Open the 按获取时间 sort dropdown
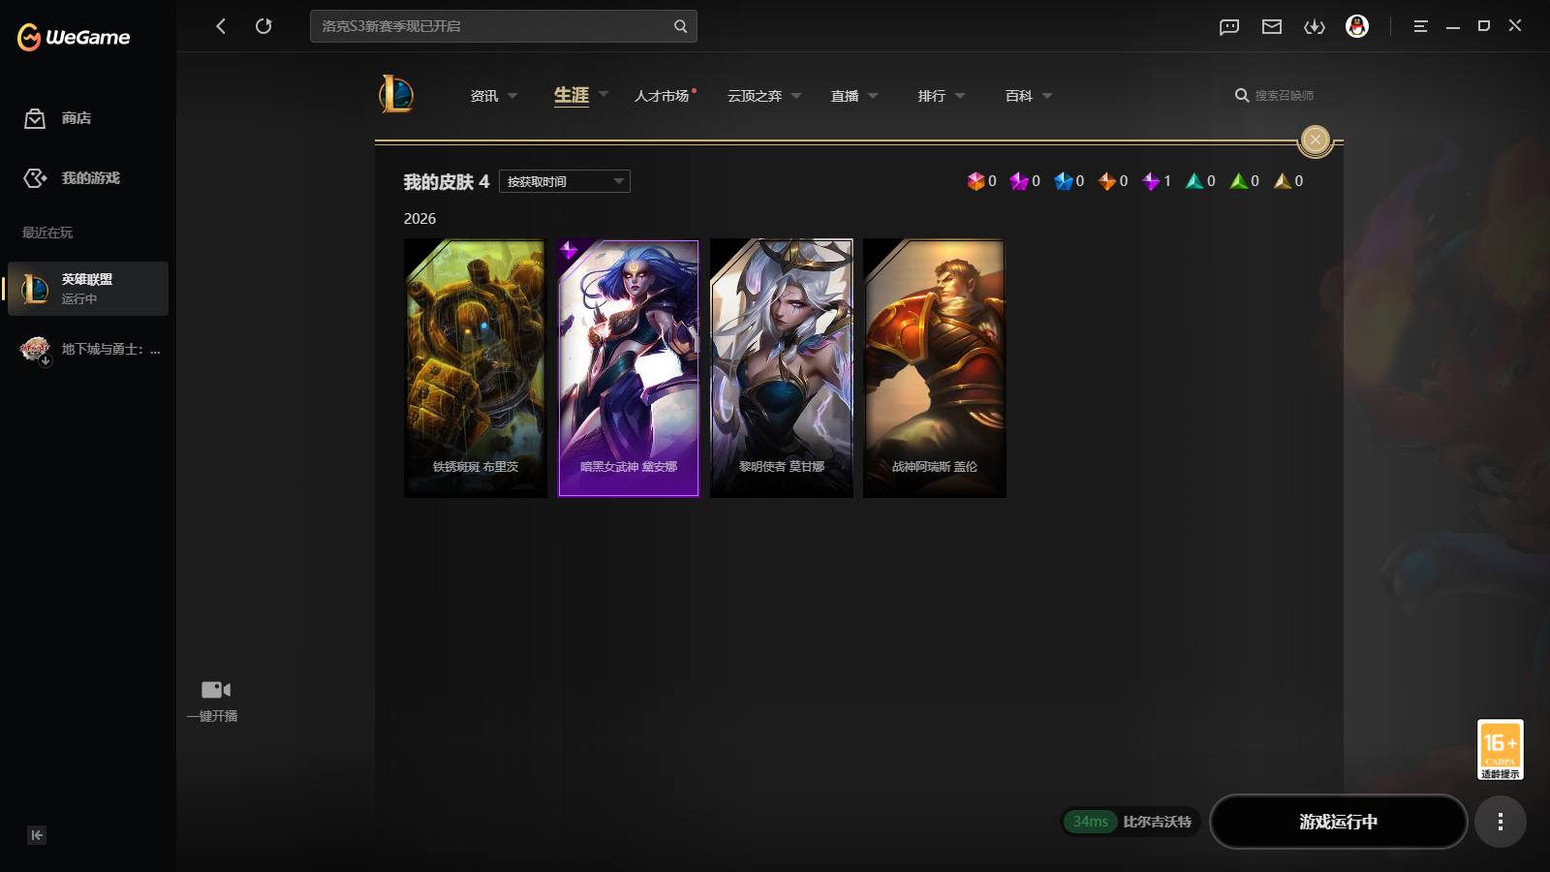Image resolution: width=1550 pixels, height=872 pixels. click(565, 181)
